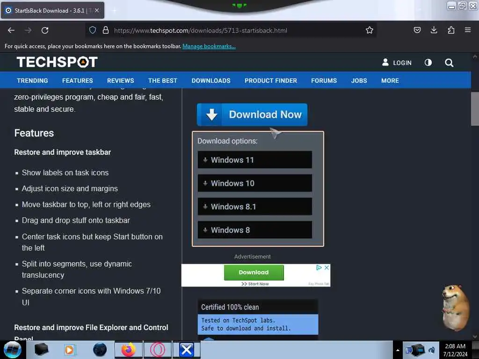Open the TechSpot site search icon
The image size is (479, 359).
[449, 63]
